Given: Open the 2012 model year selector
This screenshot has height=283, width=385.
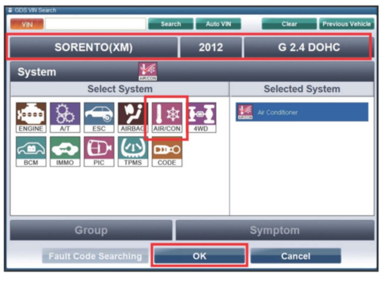Looking at the screenshot, I should tap(211, 48).
